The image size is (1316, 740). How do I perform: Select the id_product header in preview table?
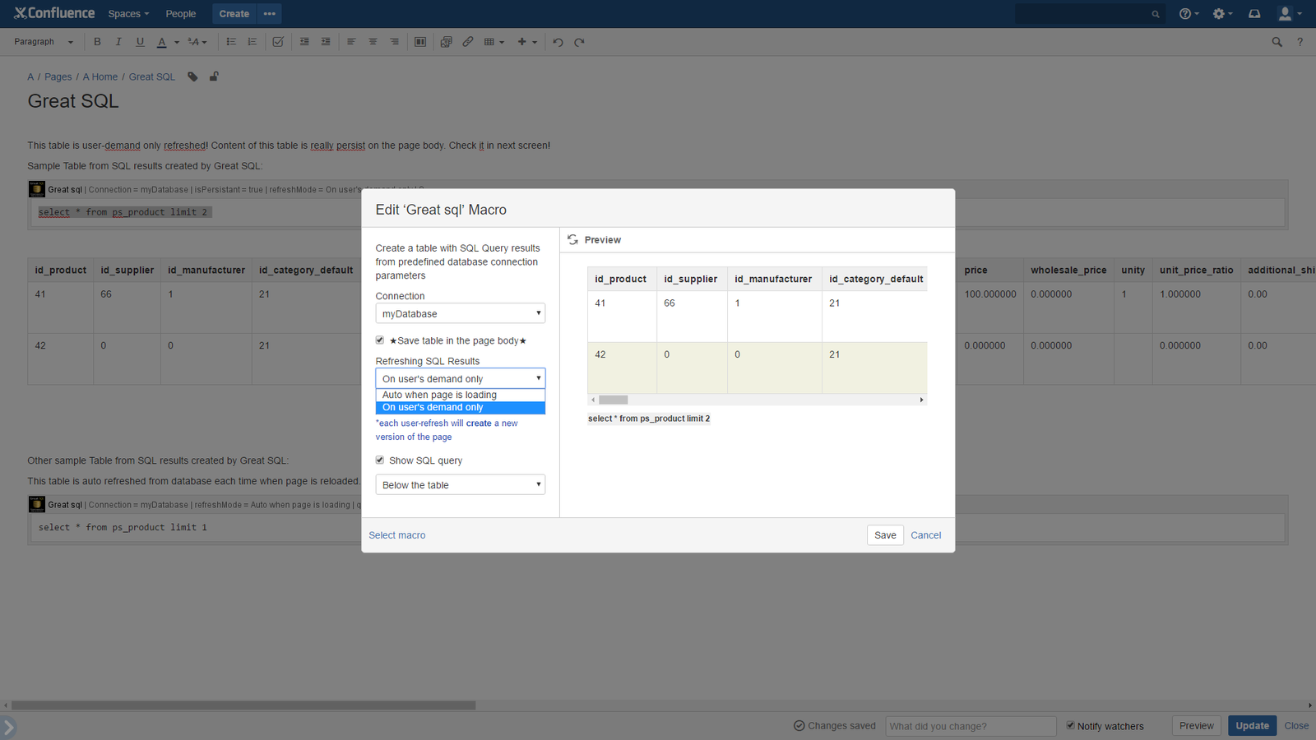pyautogui.click(x=621, y=280)
